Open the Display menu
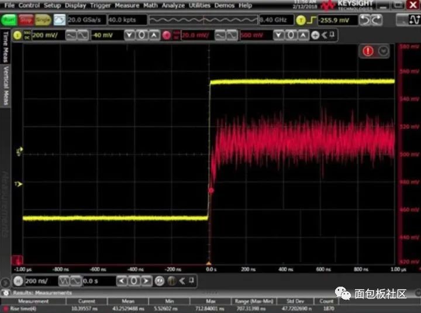The image size is (421, 313). [75, 5]
